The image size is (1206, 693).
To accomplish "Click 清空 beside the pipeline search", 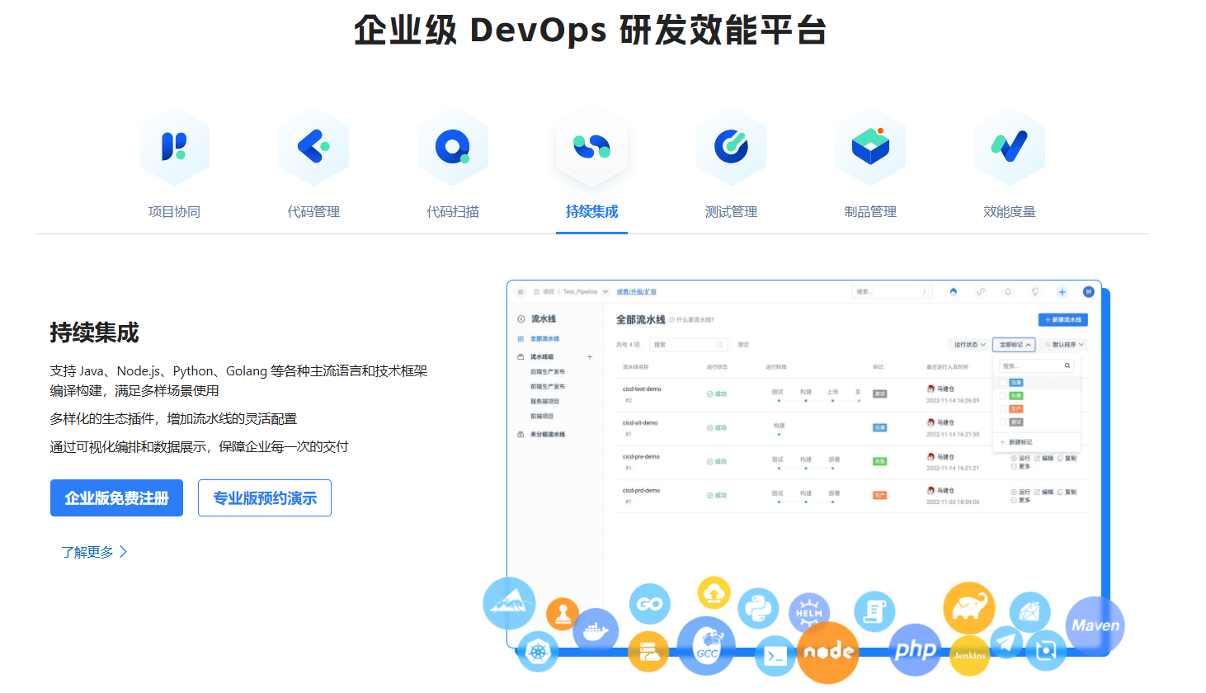I will 743,345.
